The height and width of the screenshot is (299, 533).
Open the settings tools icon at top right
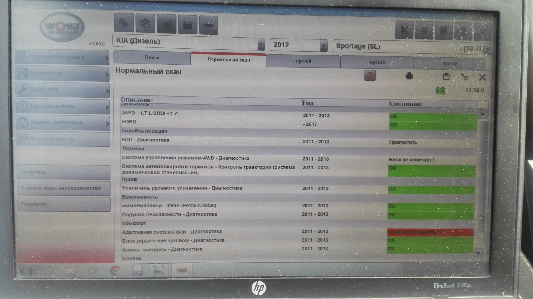404,30
